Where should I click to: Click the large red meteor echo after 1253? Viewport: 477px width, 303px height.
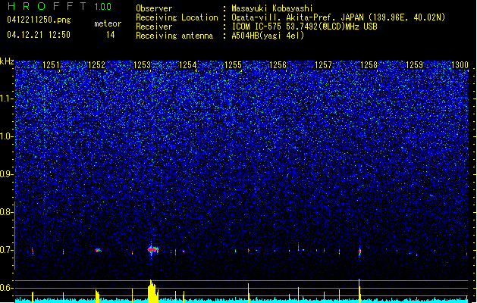(x=152, y=250)
